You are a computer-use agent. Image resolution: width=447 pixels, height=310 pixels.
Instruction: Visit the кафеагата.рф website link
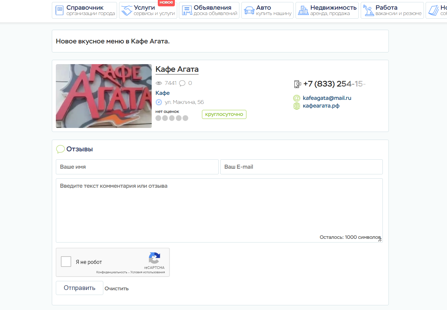[321, 106]
